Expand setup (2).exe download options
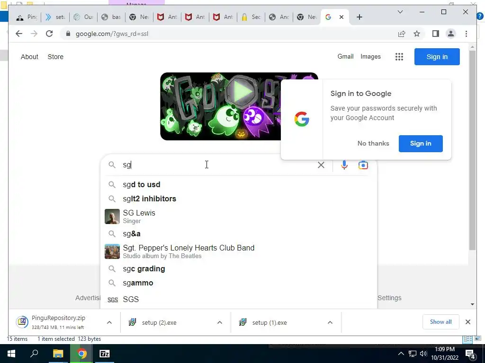This screenshot has width=485, height=363. click(220, 322)
